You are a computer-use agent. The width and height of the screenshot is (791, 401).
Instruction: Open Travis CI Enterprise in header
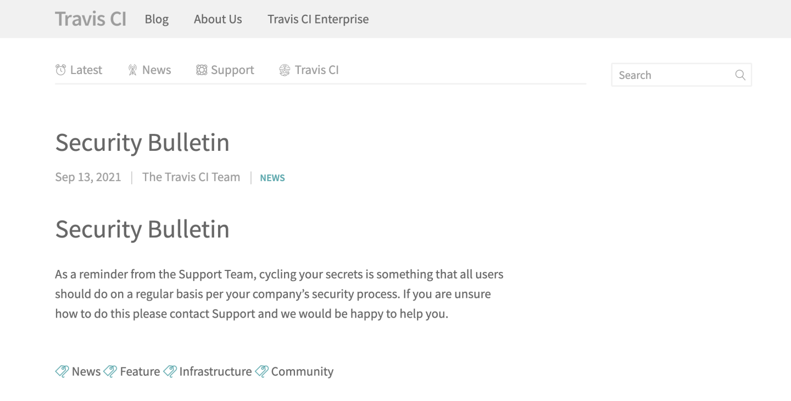pyautogui.click(x=318, y=19)
